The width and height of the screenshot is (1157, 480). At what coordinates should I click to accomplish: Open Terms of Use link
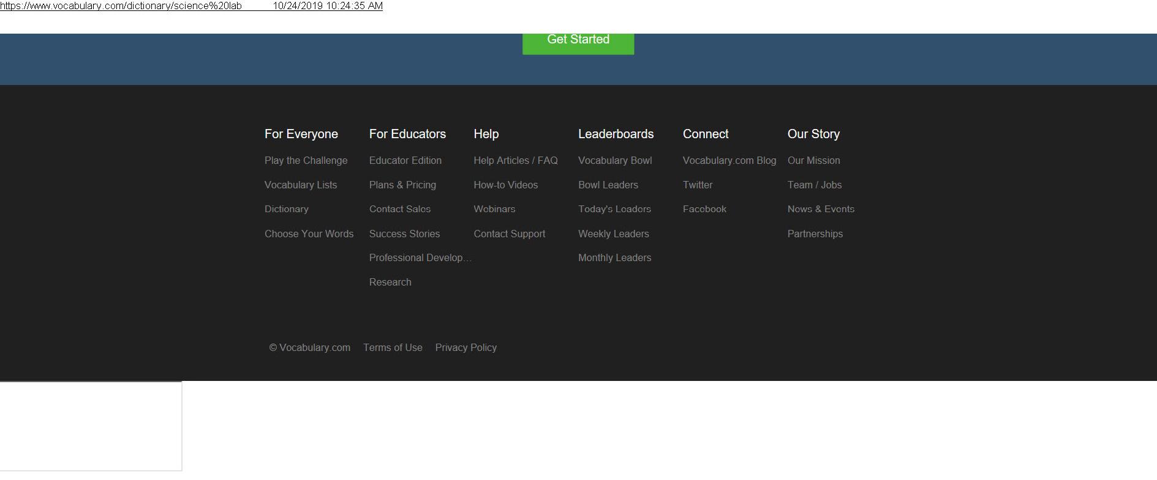click(393, 347)
